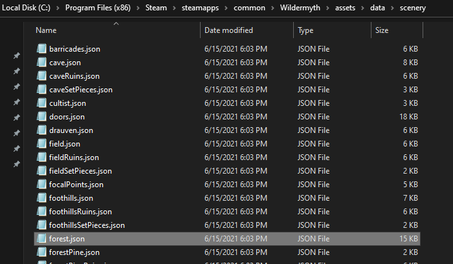Click the cultist.json file icon

coord(42,103)
